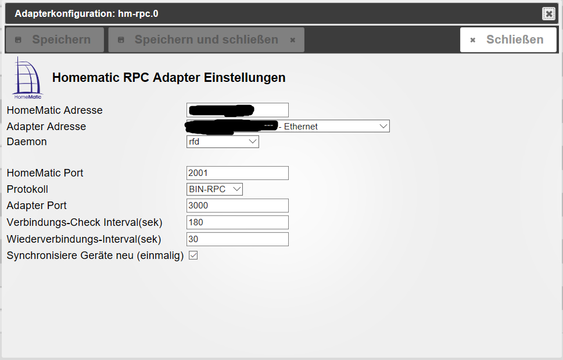Click the label Protokoll
The height and width of the screenshot is (360, 563).
click(x=27, y=189)
